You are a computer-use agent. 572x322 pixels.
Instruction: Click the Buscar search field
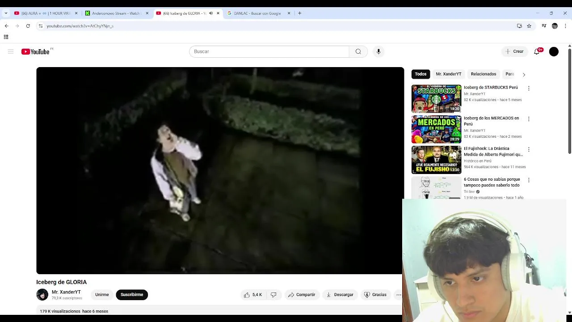(x=269, y=51)
